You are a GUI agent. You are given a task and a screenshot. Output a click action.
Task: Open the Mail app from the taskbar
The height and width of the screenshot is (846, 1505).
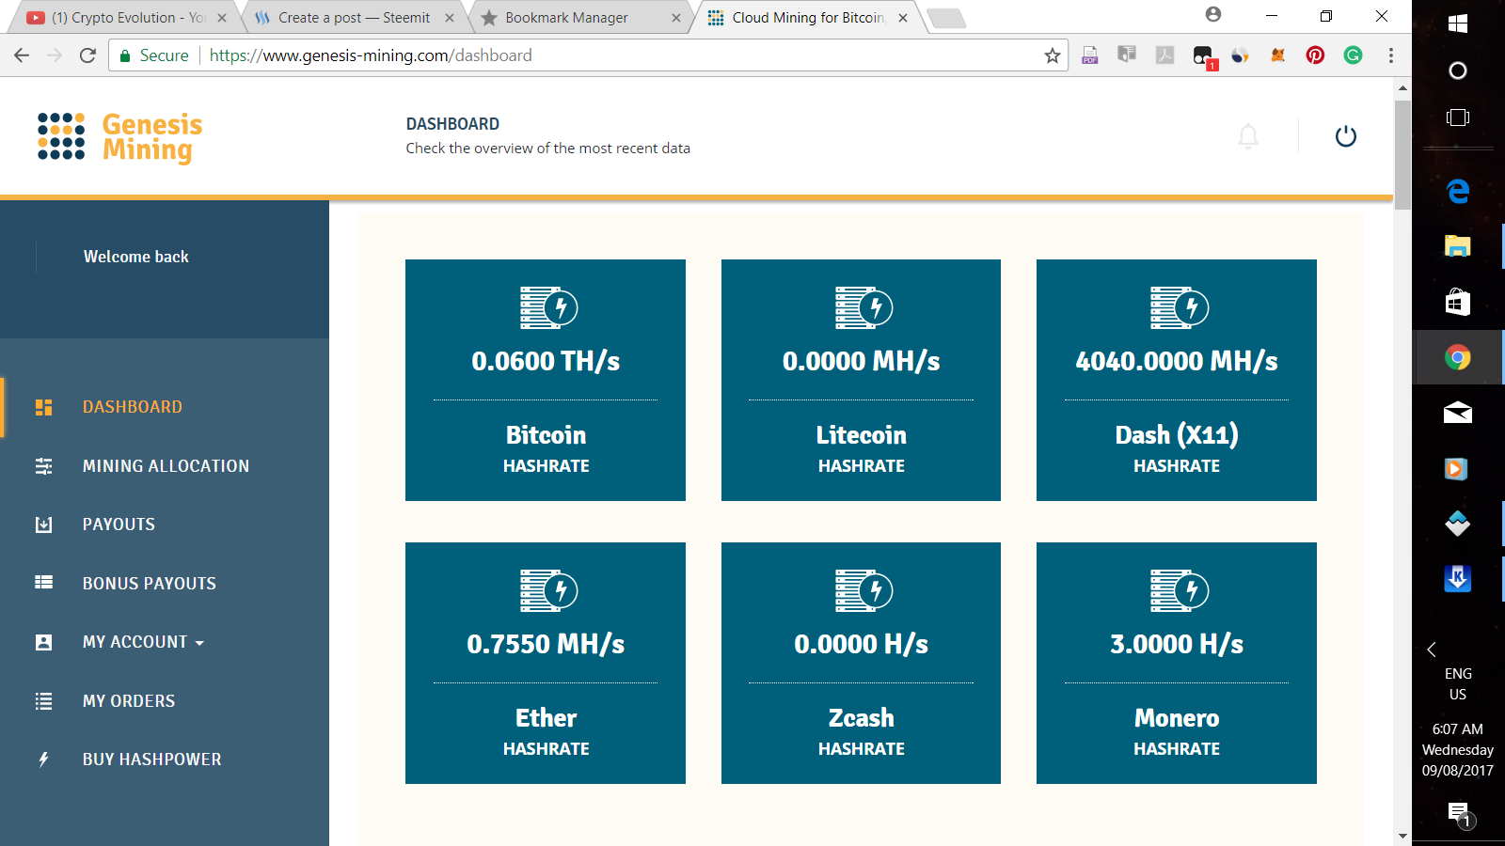(x=1458, y=413)
